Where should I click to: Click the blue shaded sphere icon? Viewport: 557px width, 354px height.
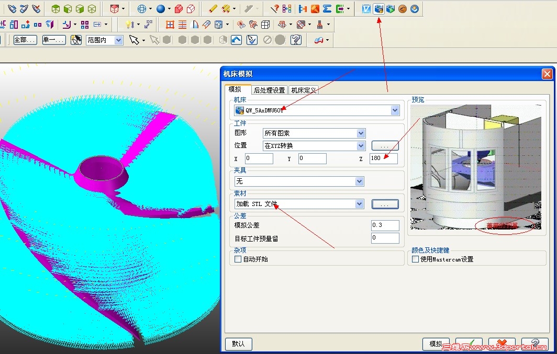tap(161, 9)
